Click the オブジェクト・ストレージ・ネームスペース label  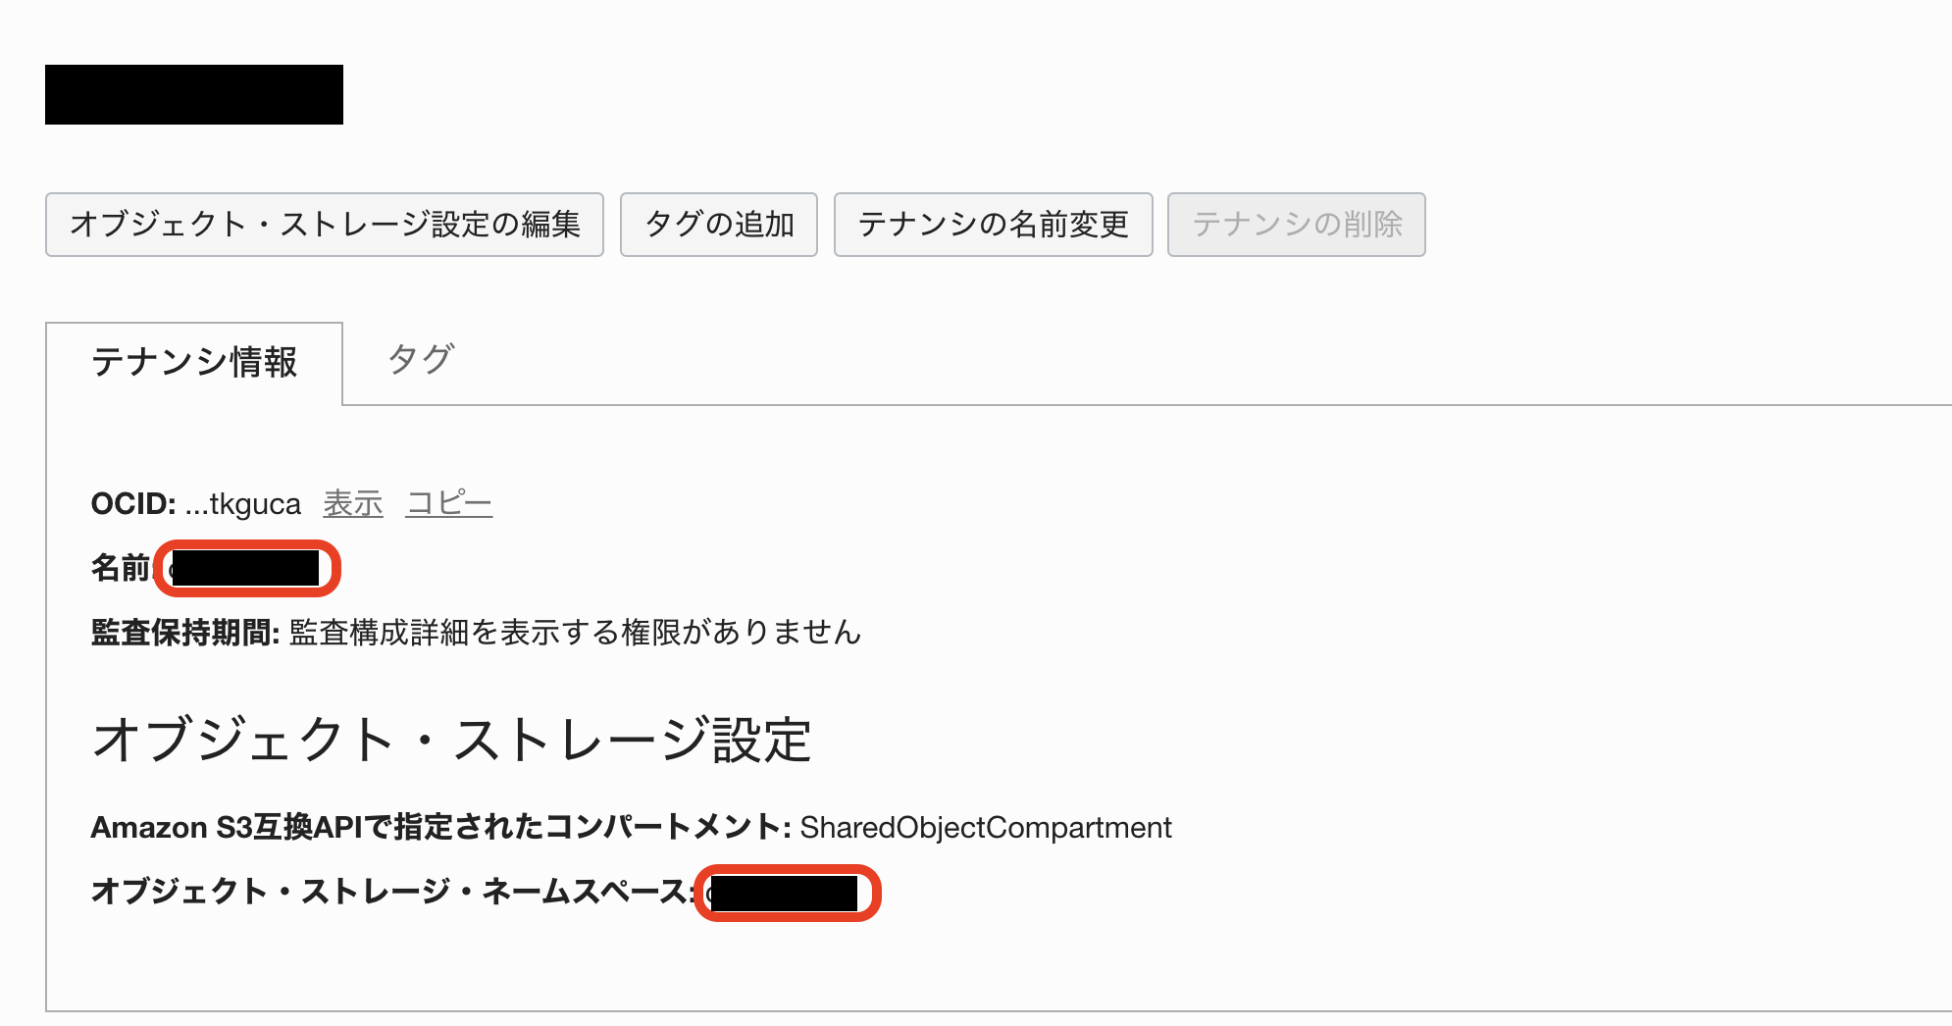point(392,892)
